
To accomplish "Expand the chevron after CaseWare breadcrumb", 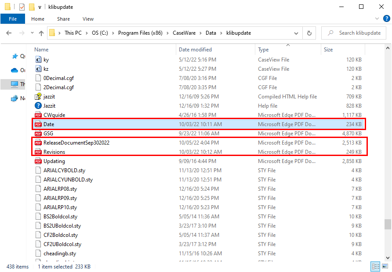I will (x=200, y=33).
